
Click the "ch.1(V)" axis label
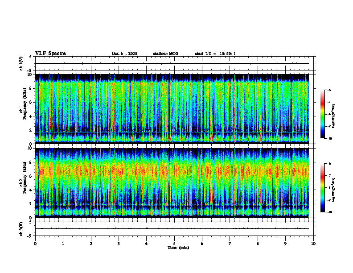coord(21,63)
